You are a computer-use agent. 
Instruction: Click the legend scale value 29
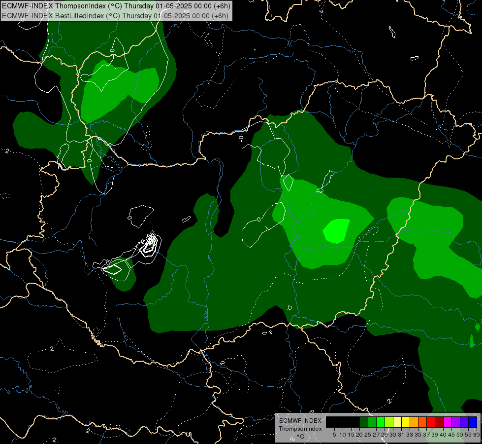pyautogui.click(x=385, y=435)
